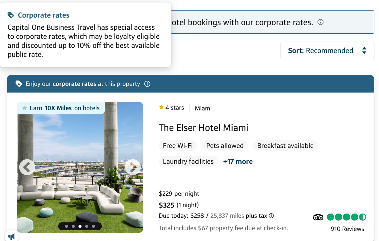Viewport: 379px width, 241px height.
Task: Click the 'Free Wi-Fi' amenity chip
Action: [x=178, y=146]
